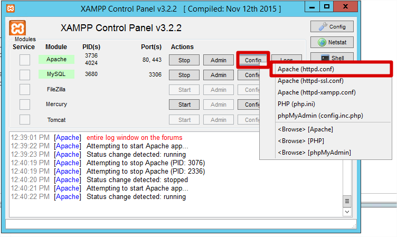
Task: Stop the Apache module
Action: 184,60
